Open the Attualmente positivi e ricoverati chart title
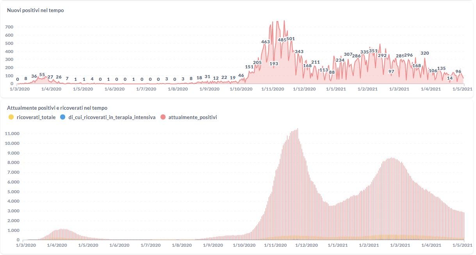The height and width of the screenshot is (255, 476). (57, 108)
